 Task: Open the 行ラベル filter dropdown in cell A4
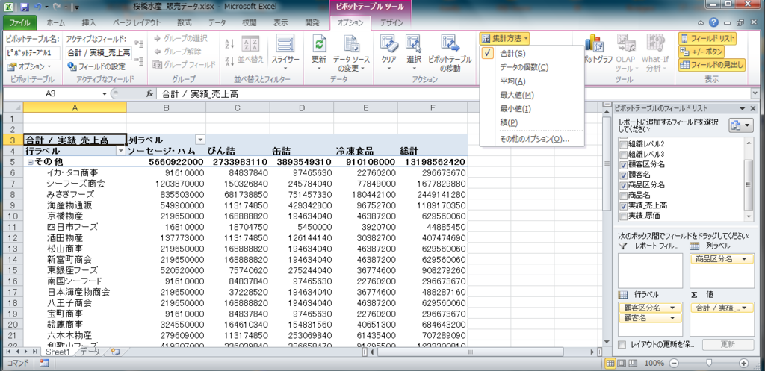[x=120, y=151]
